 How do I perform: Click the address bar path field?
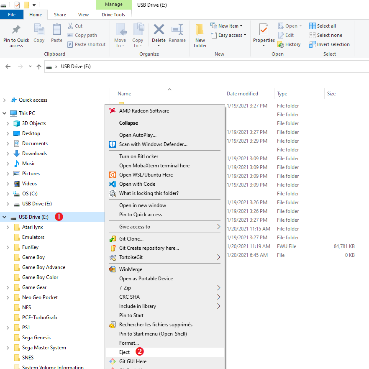tap(209, 67)
